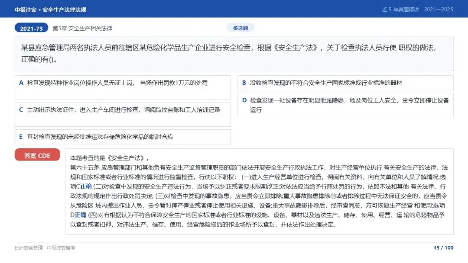Select option B 没收不符合标准的器材

346,83
